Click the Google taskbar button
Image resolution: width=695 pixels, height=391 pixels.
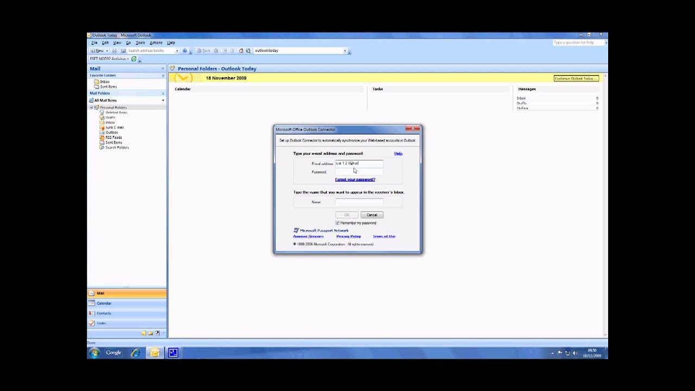pyautogui.click(x=113, y=353)
